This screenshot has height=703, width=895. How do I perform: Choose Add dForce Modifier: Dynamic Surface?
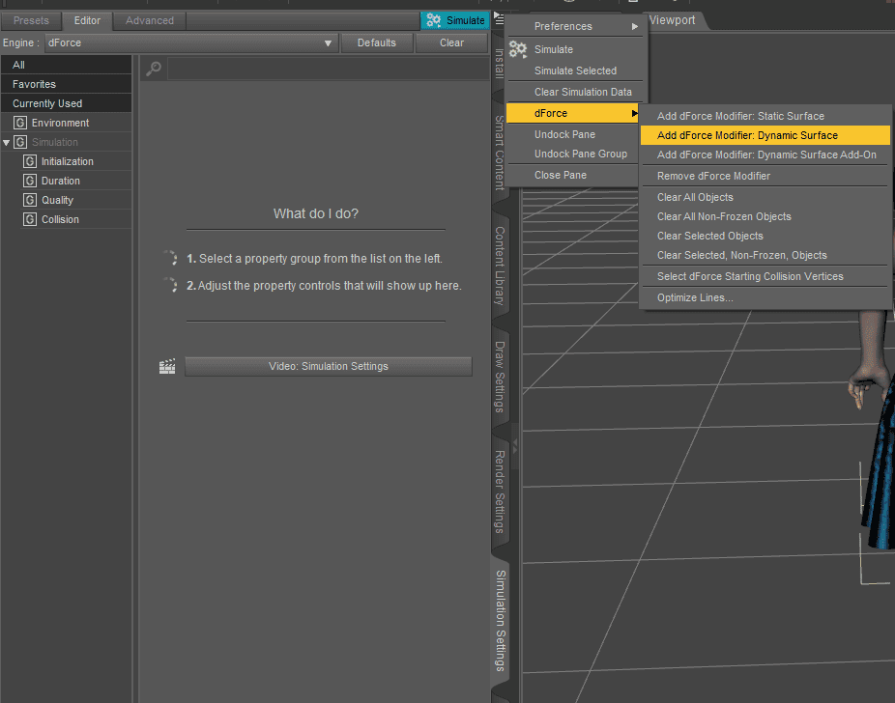747,135
